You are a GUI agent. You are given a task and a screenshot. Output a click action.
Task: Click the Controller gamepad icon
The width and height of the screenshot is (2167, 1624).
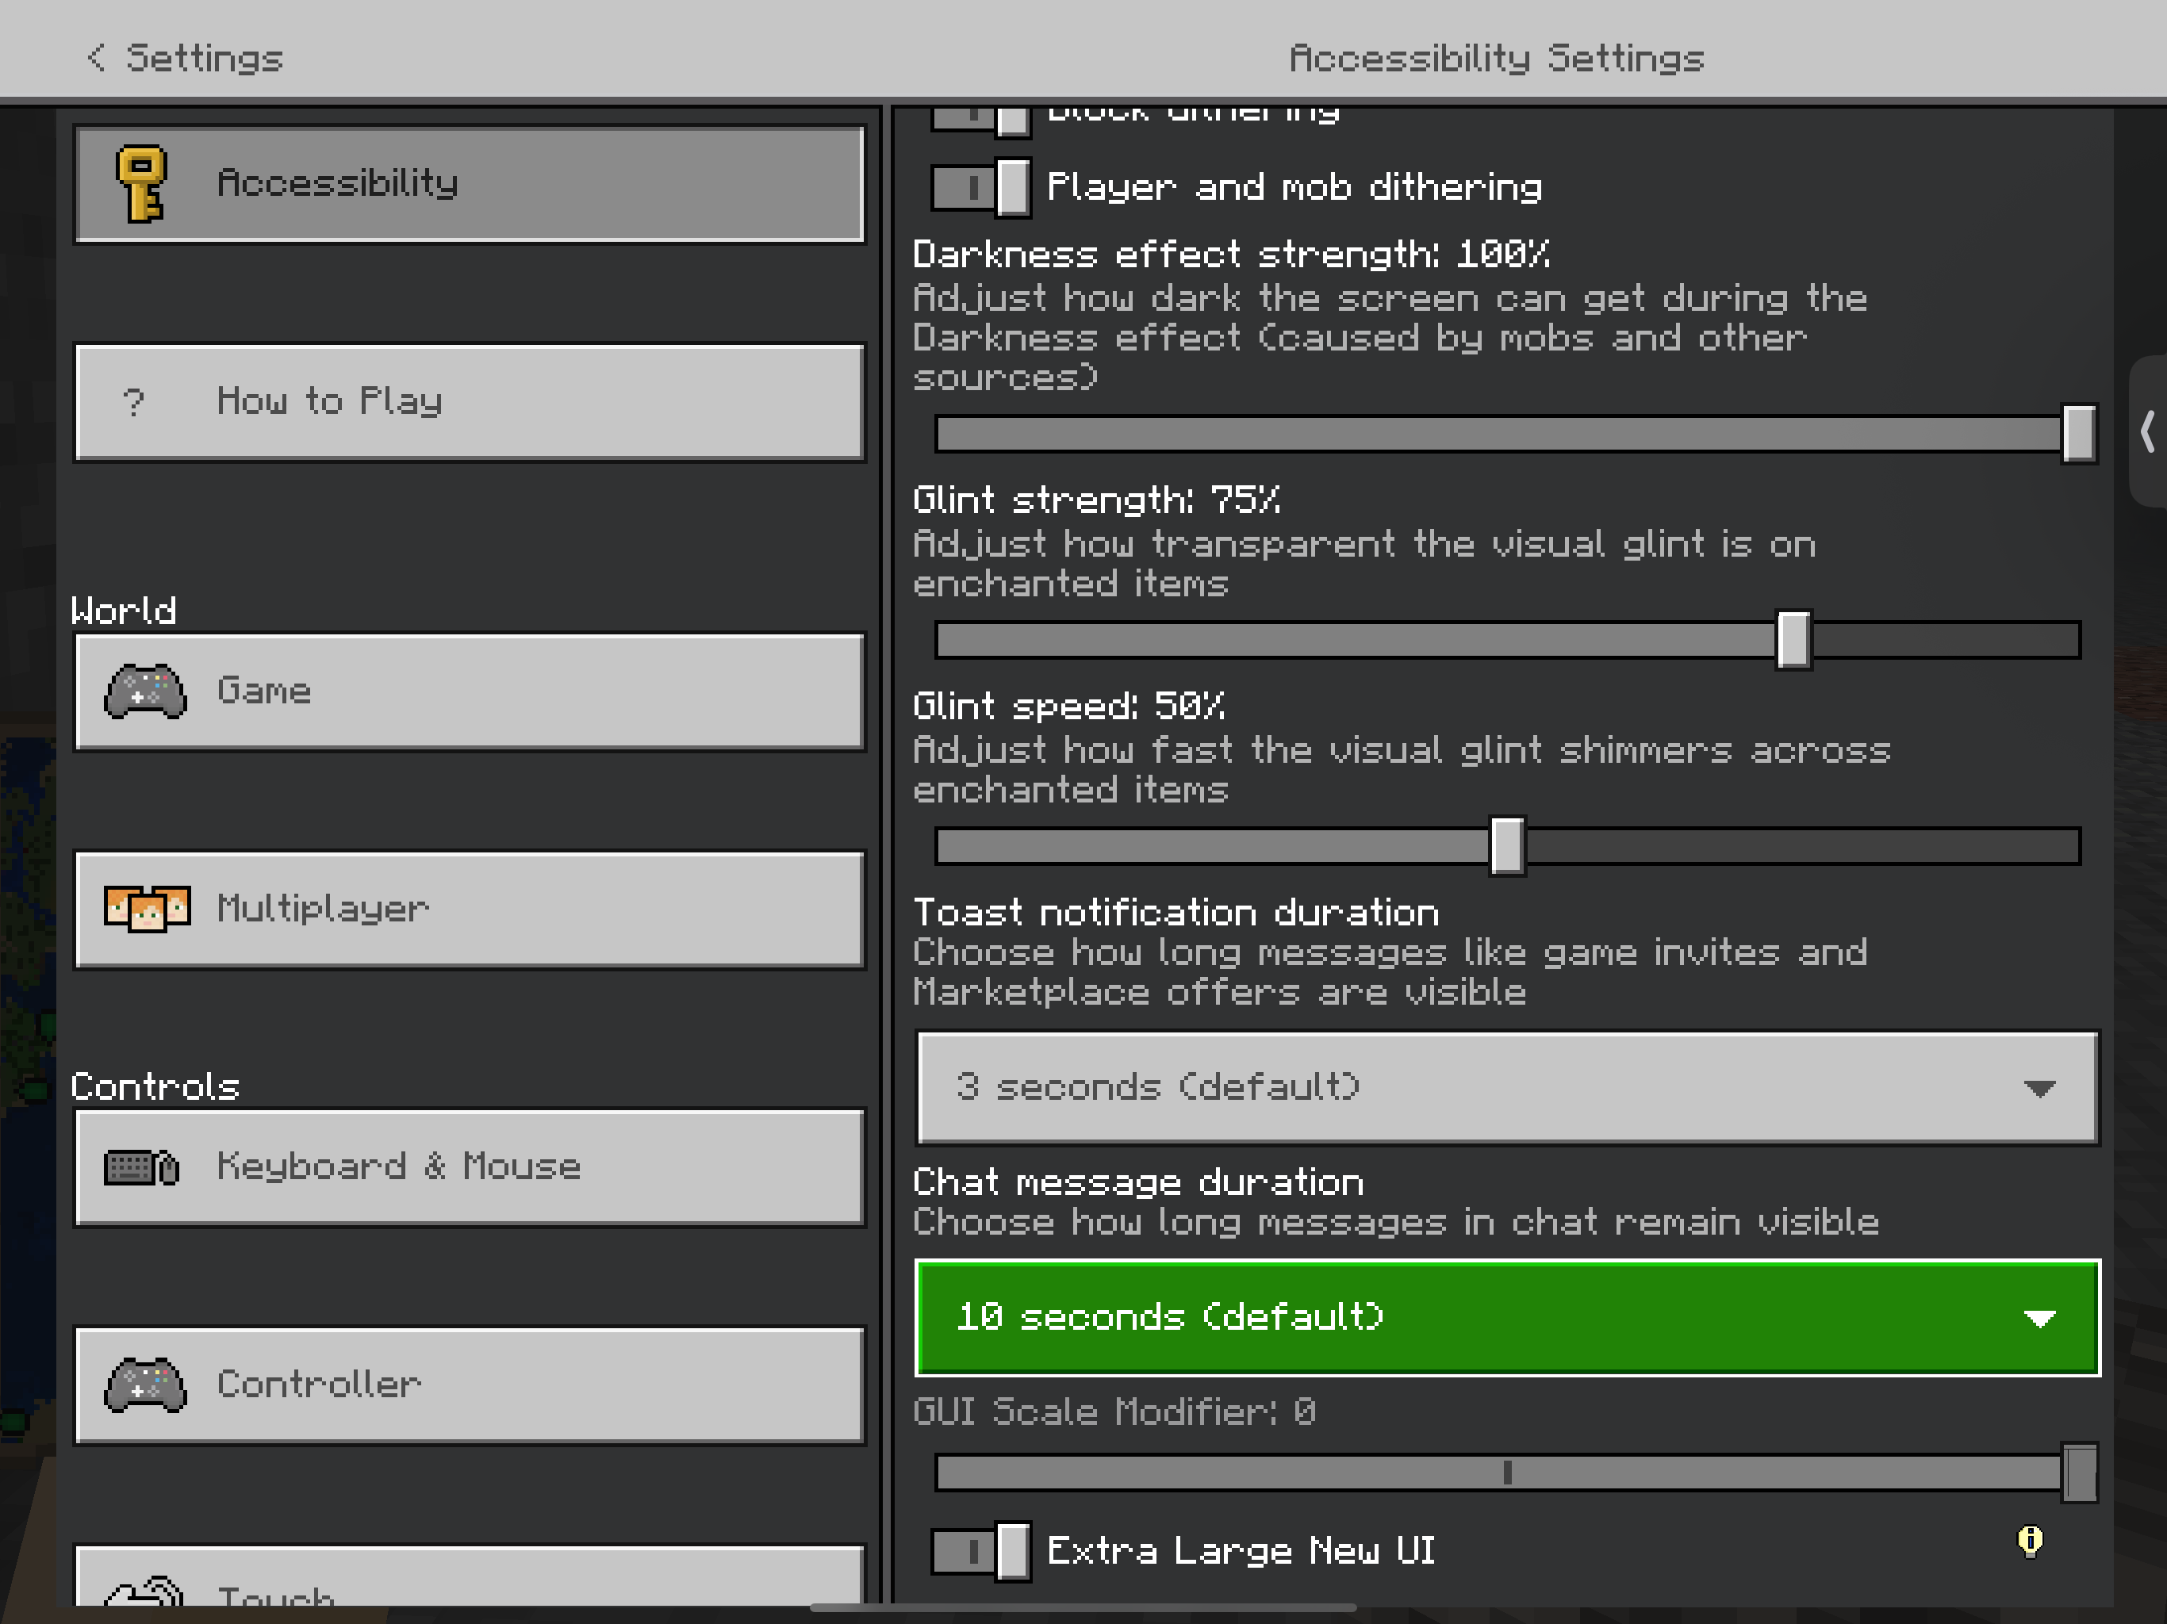pyautogui.click(x=145, y=1385)
